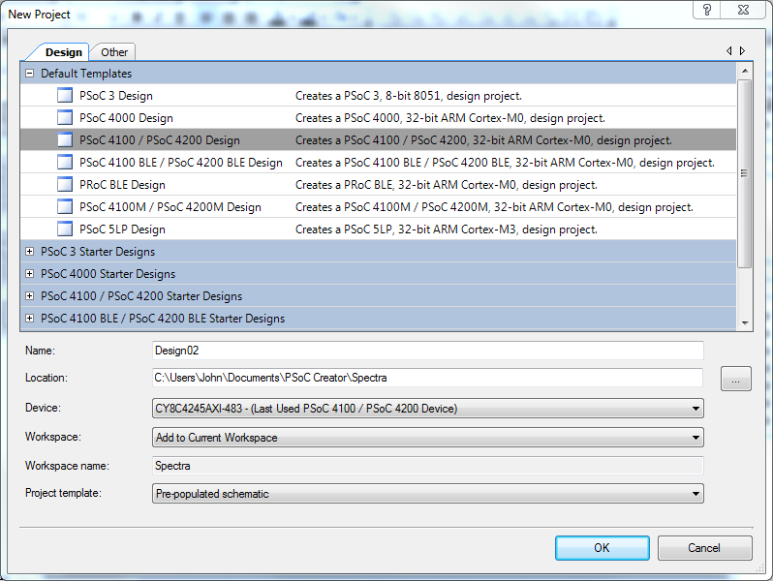Click the Cancel button
The image size is (773, 581).
point(704,548)
